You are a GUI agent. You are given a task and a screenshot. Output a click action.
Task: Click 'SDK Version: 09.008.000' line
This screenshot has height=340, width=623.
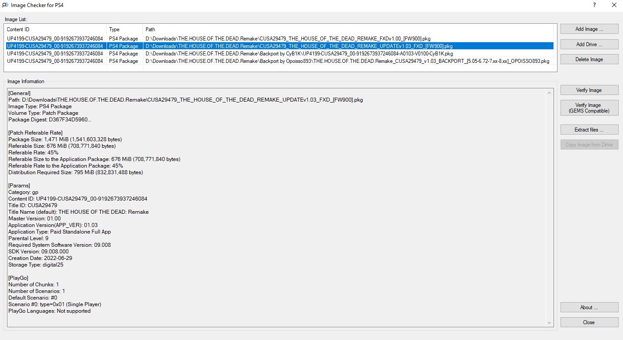[39, 252]
